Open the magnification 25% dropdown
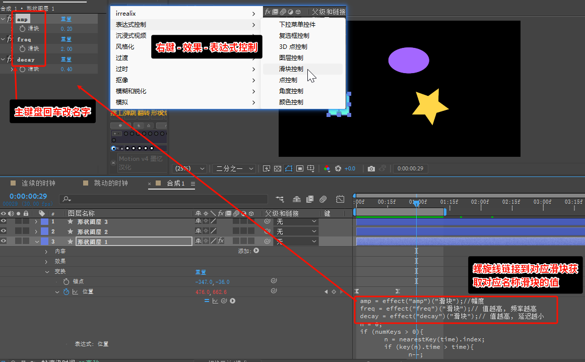Screen dimensions: 585x362 click(x=190, y=169)
